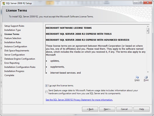154x116 pixels.
Task: Select License Terms step in sidebar
Action: click(x=12, y=34)
